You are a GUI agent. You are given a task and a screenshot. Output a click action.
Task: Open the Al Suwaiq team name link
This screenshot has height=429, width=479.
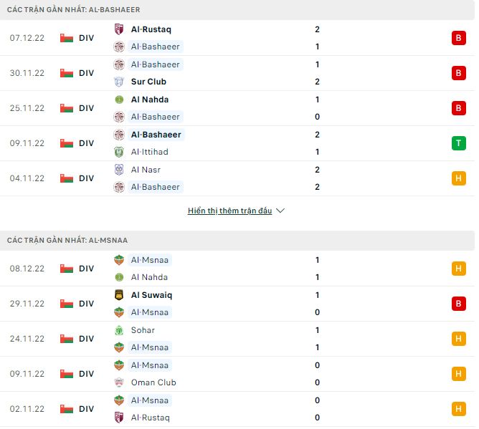(x=151, y=295)
